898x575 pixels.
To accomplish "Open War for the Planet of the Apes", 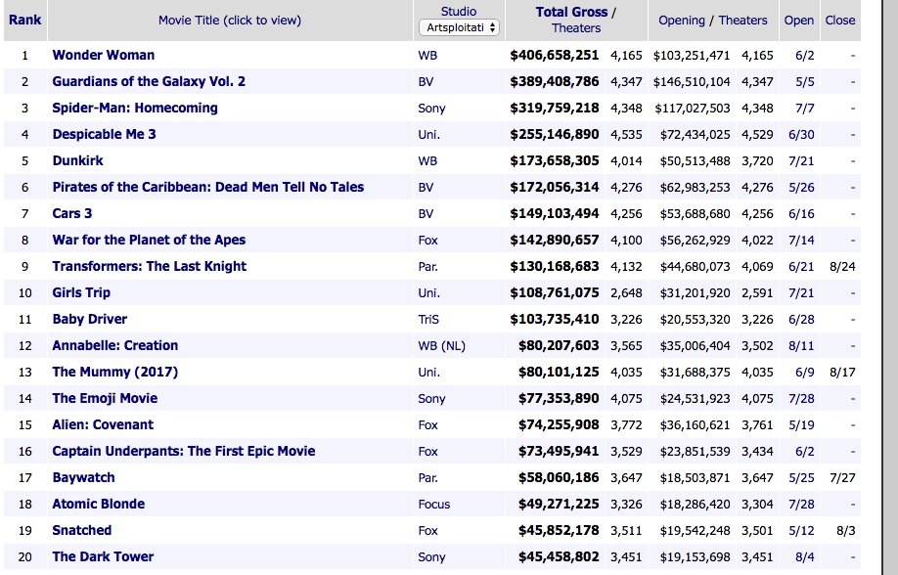I will tap(149, 240).
